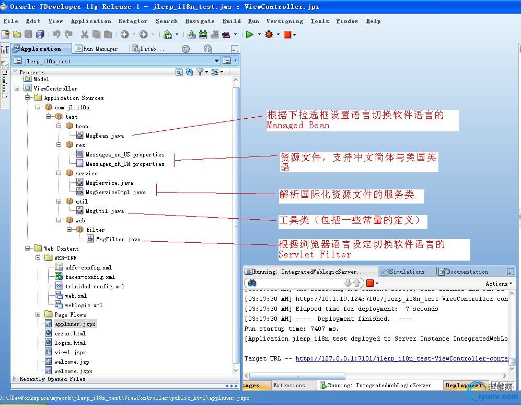Minimize the Application navigator panel
Image resolution: width=521 pixels, height=405 pixels.
pos(235,49)
